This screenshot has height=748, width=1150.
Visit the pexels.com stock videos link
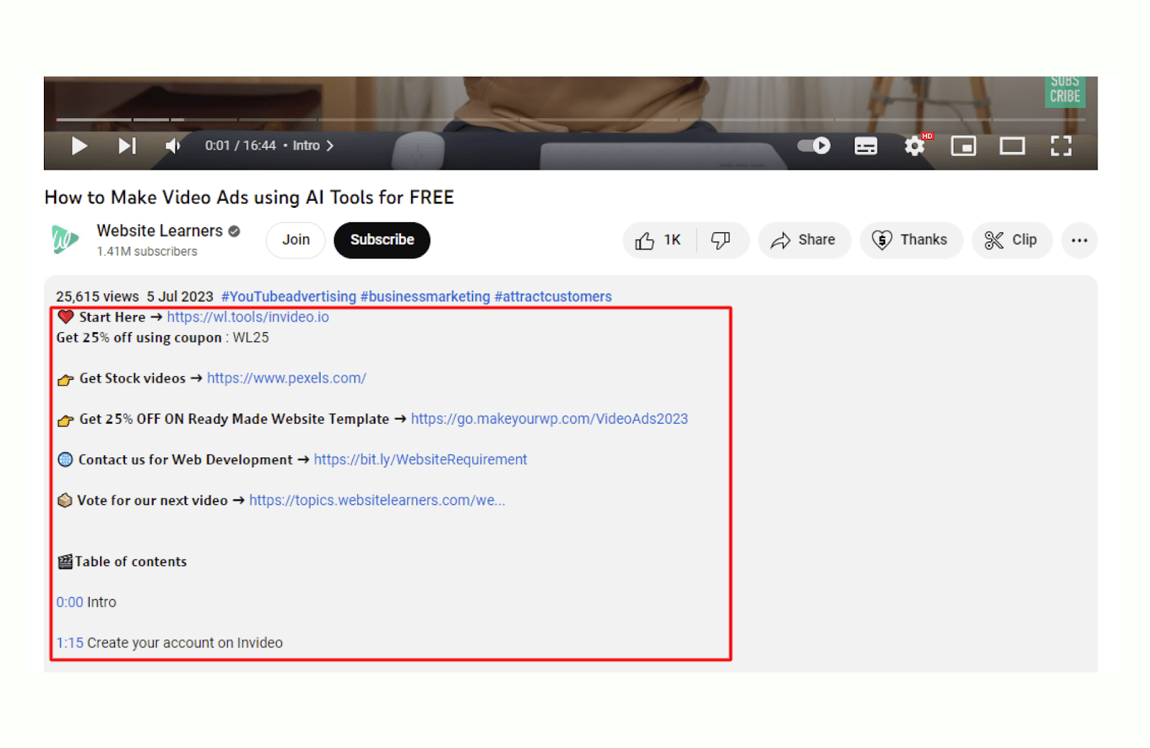coord(287,378)
